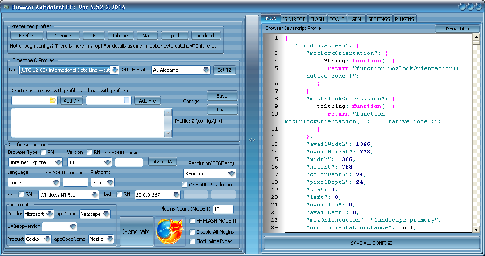Image resolution: width=485 pixels, height=256 pixels.
Task: Open the TZ timezone dropdown
Action: [x=115, y=70]
